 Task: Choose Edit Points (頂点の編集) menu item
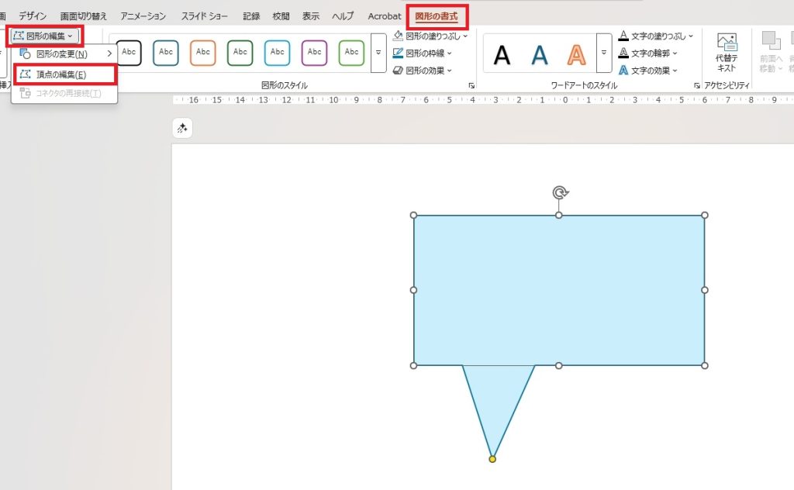[60, 74]
